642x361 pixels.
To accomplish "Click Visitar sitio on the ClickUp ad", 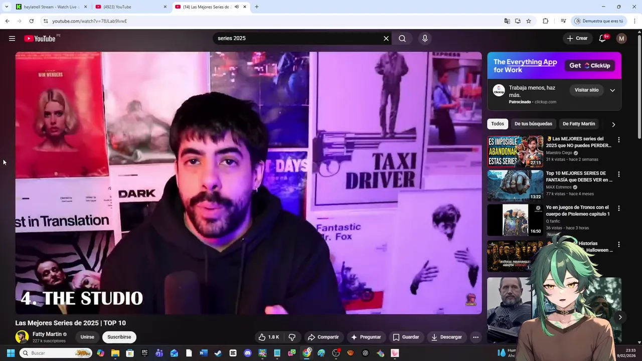I will coord(586,90).
